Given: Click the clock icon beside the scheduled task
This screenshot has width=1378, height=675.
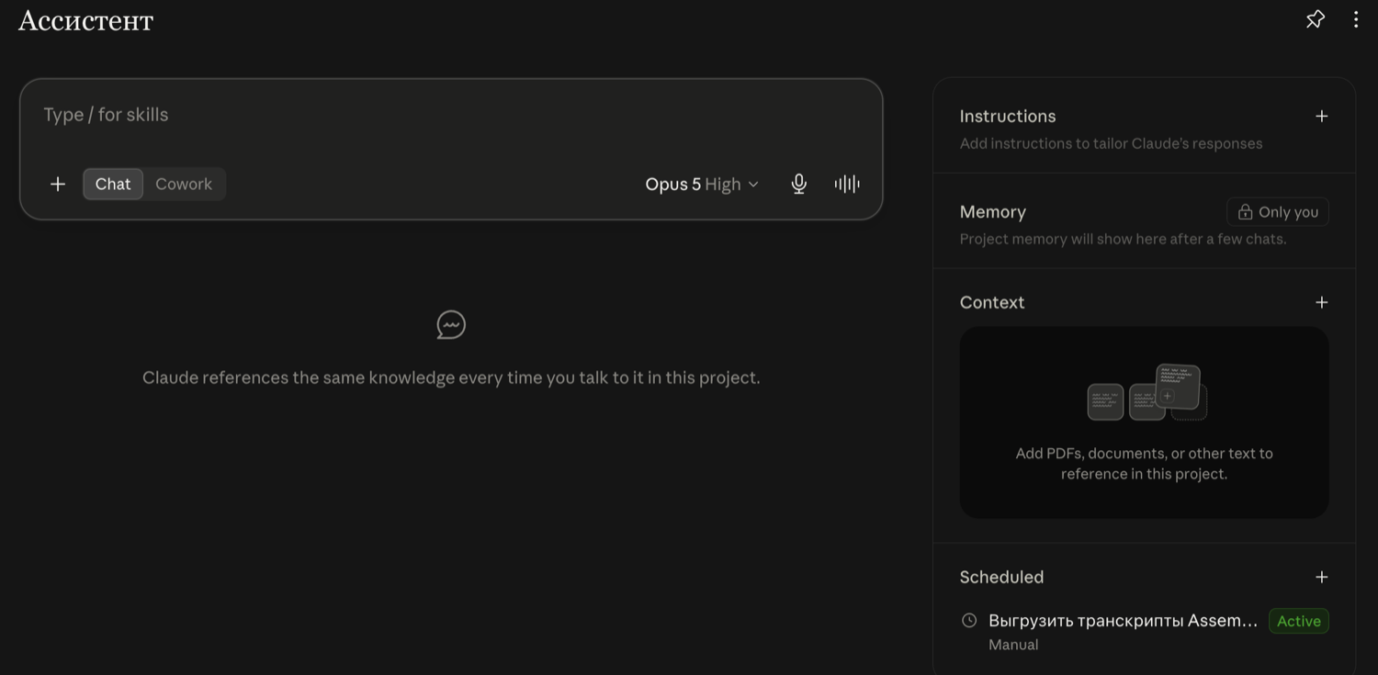Looking at the screenshot, I should click(969, 621).
